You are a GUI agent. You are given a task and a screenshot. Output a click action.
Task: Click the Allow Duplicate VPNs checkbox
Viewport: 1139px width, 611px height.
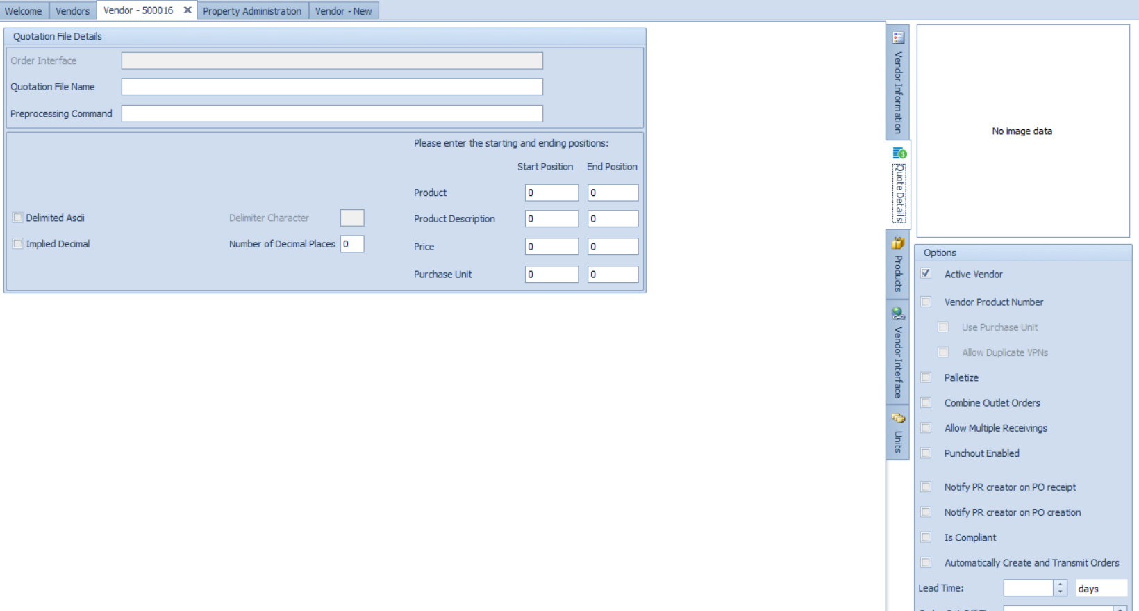(x=943, y=352)
